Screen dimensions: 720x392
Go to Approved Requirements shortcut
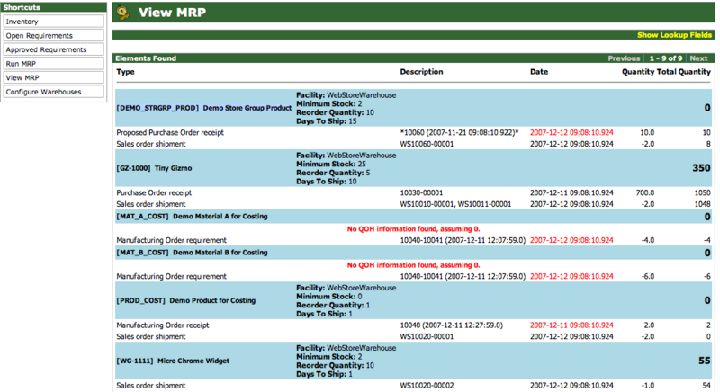point(54,49)
